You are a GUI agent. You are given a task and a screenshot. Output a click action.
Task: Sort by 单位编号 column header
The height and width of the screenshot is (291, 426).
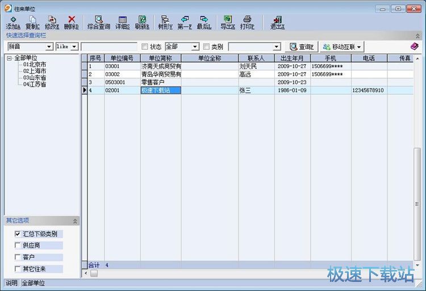[122, 58]
